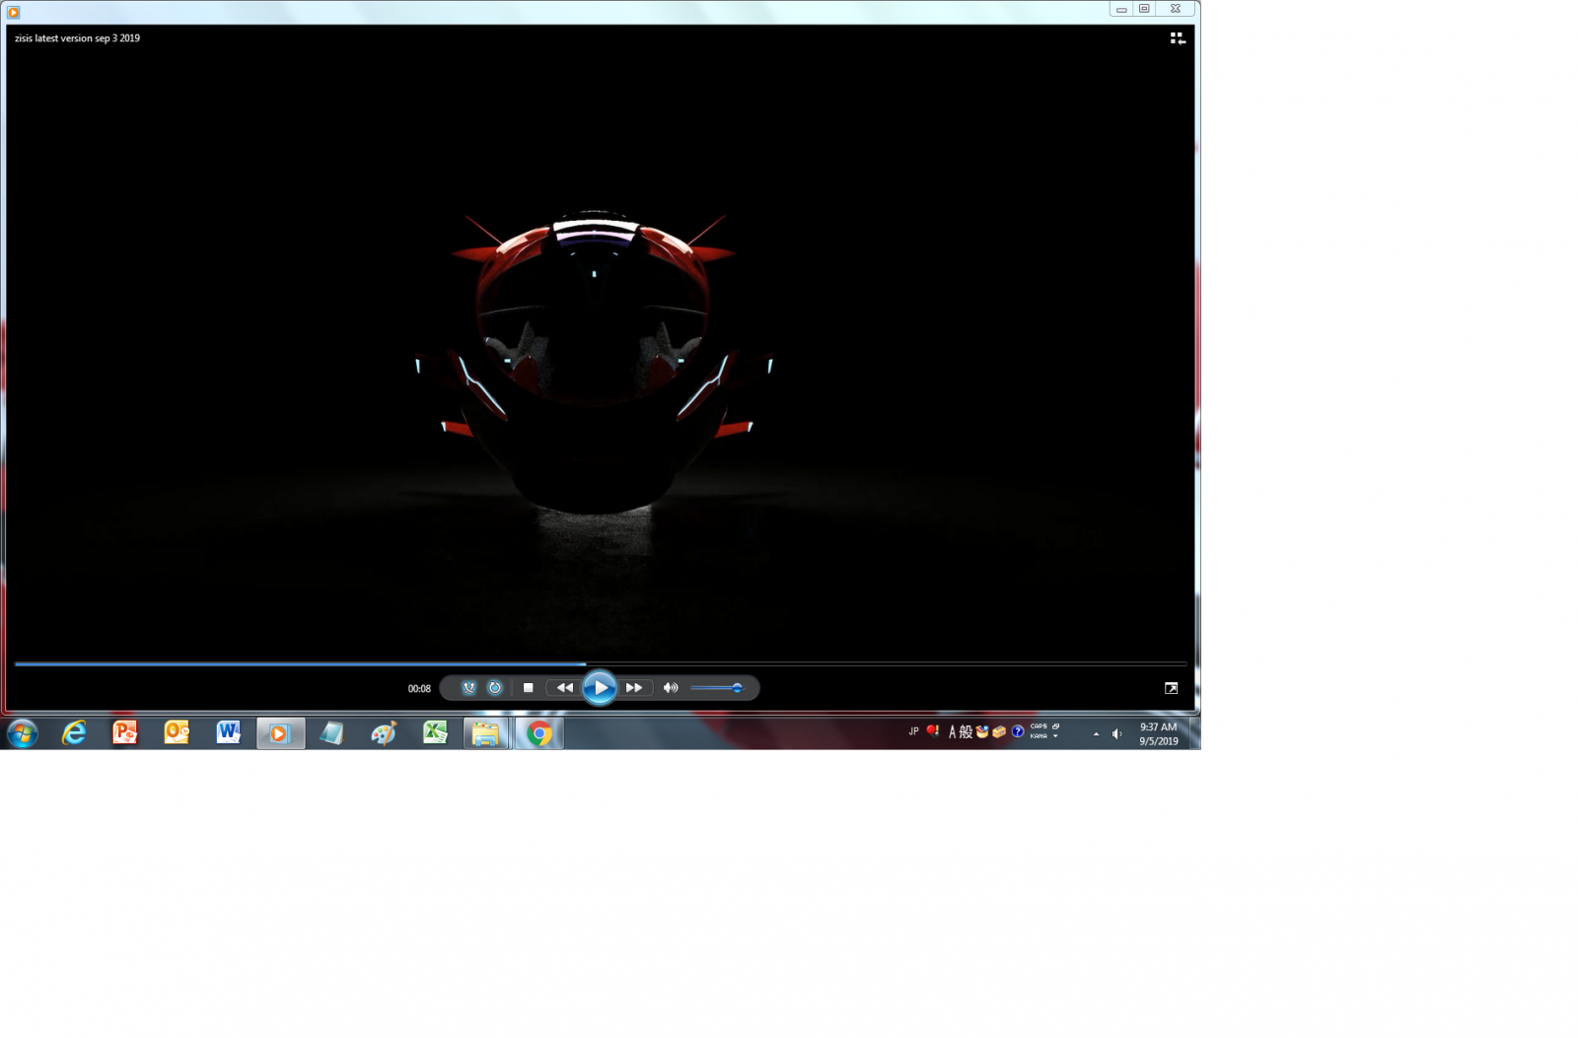Image resolution: width=1578 pixels, height=1038 pixels.
Task: Open Microsoft Word from taskbar
Action: click(228, 732)
